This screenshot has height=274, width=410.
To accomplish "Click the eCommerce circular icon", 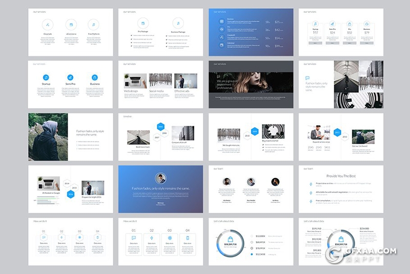I will tap(71, 24).
